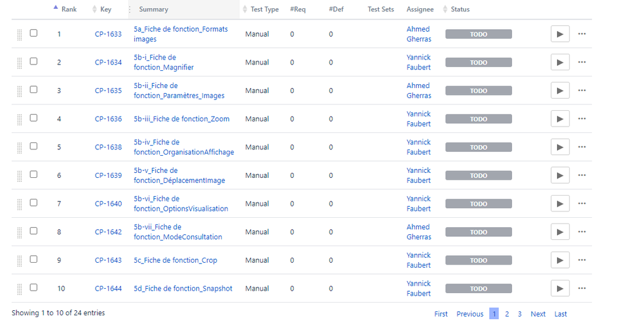
Task: Run test CP-1636 with play button
Action: point(560,118)
